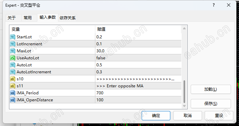Click the 保存(S) button
The image size is (239, 126).
click(211, 104)
